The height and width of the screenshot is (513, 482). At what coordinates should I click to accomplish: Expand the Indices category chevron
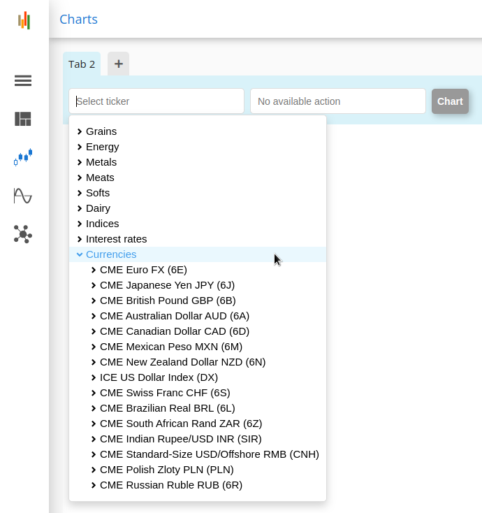point(80,224)
